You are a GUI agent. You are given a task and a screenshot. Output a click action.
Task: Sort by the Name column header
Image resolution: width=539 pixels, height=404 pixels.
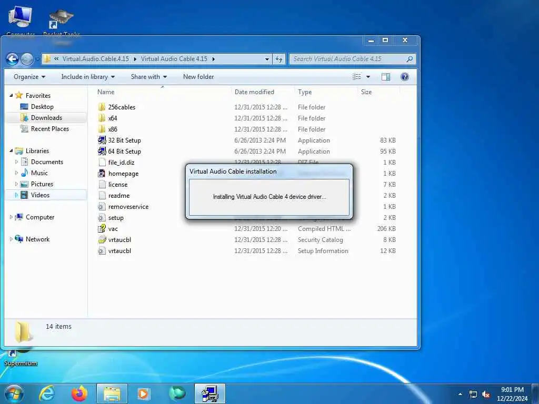click(106, 92)
